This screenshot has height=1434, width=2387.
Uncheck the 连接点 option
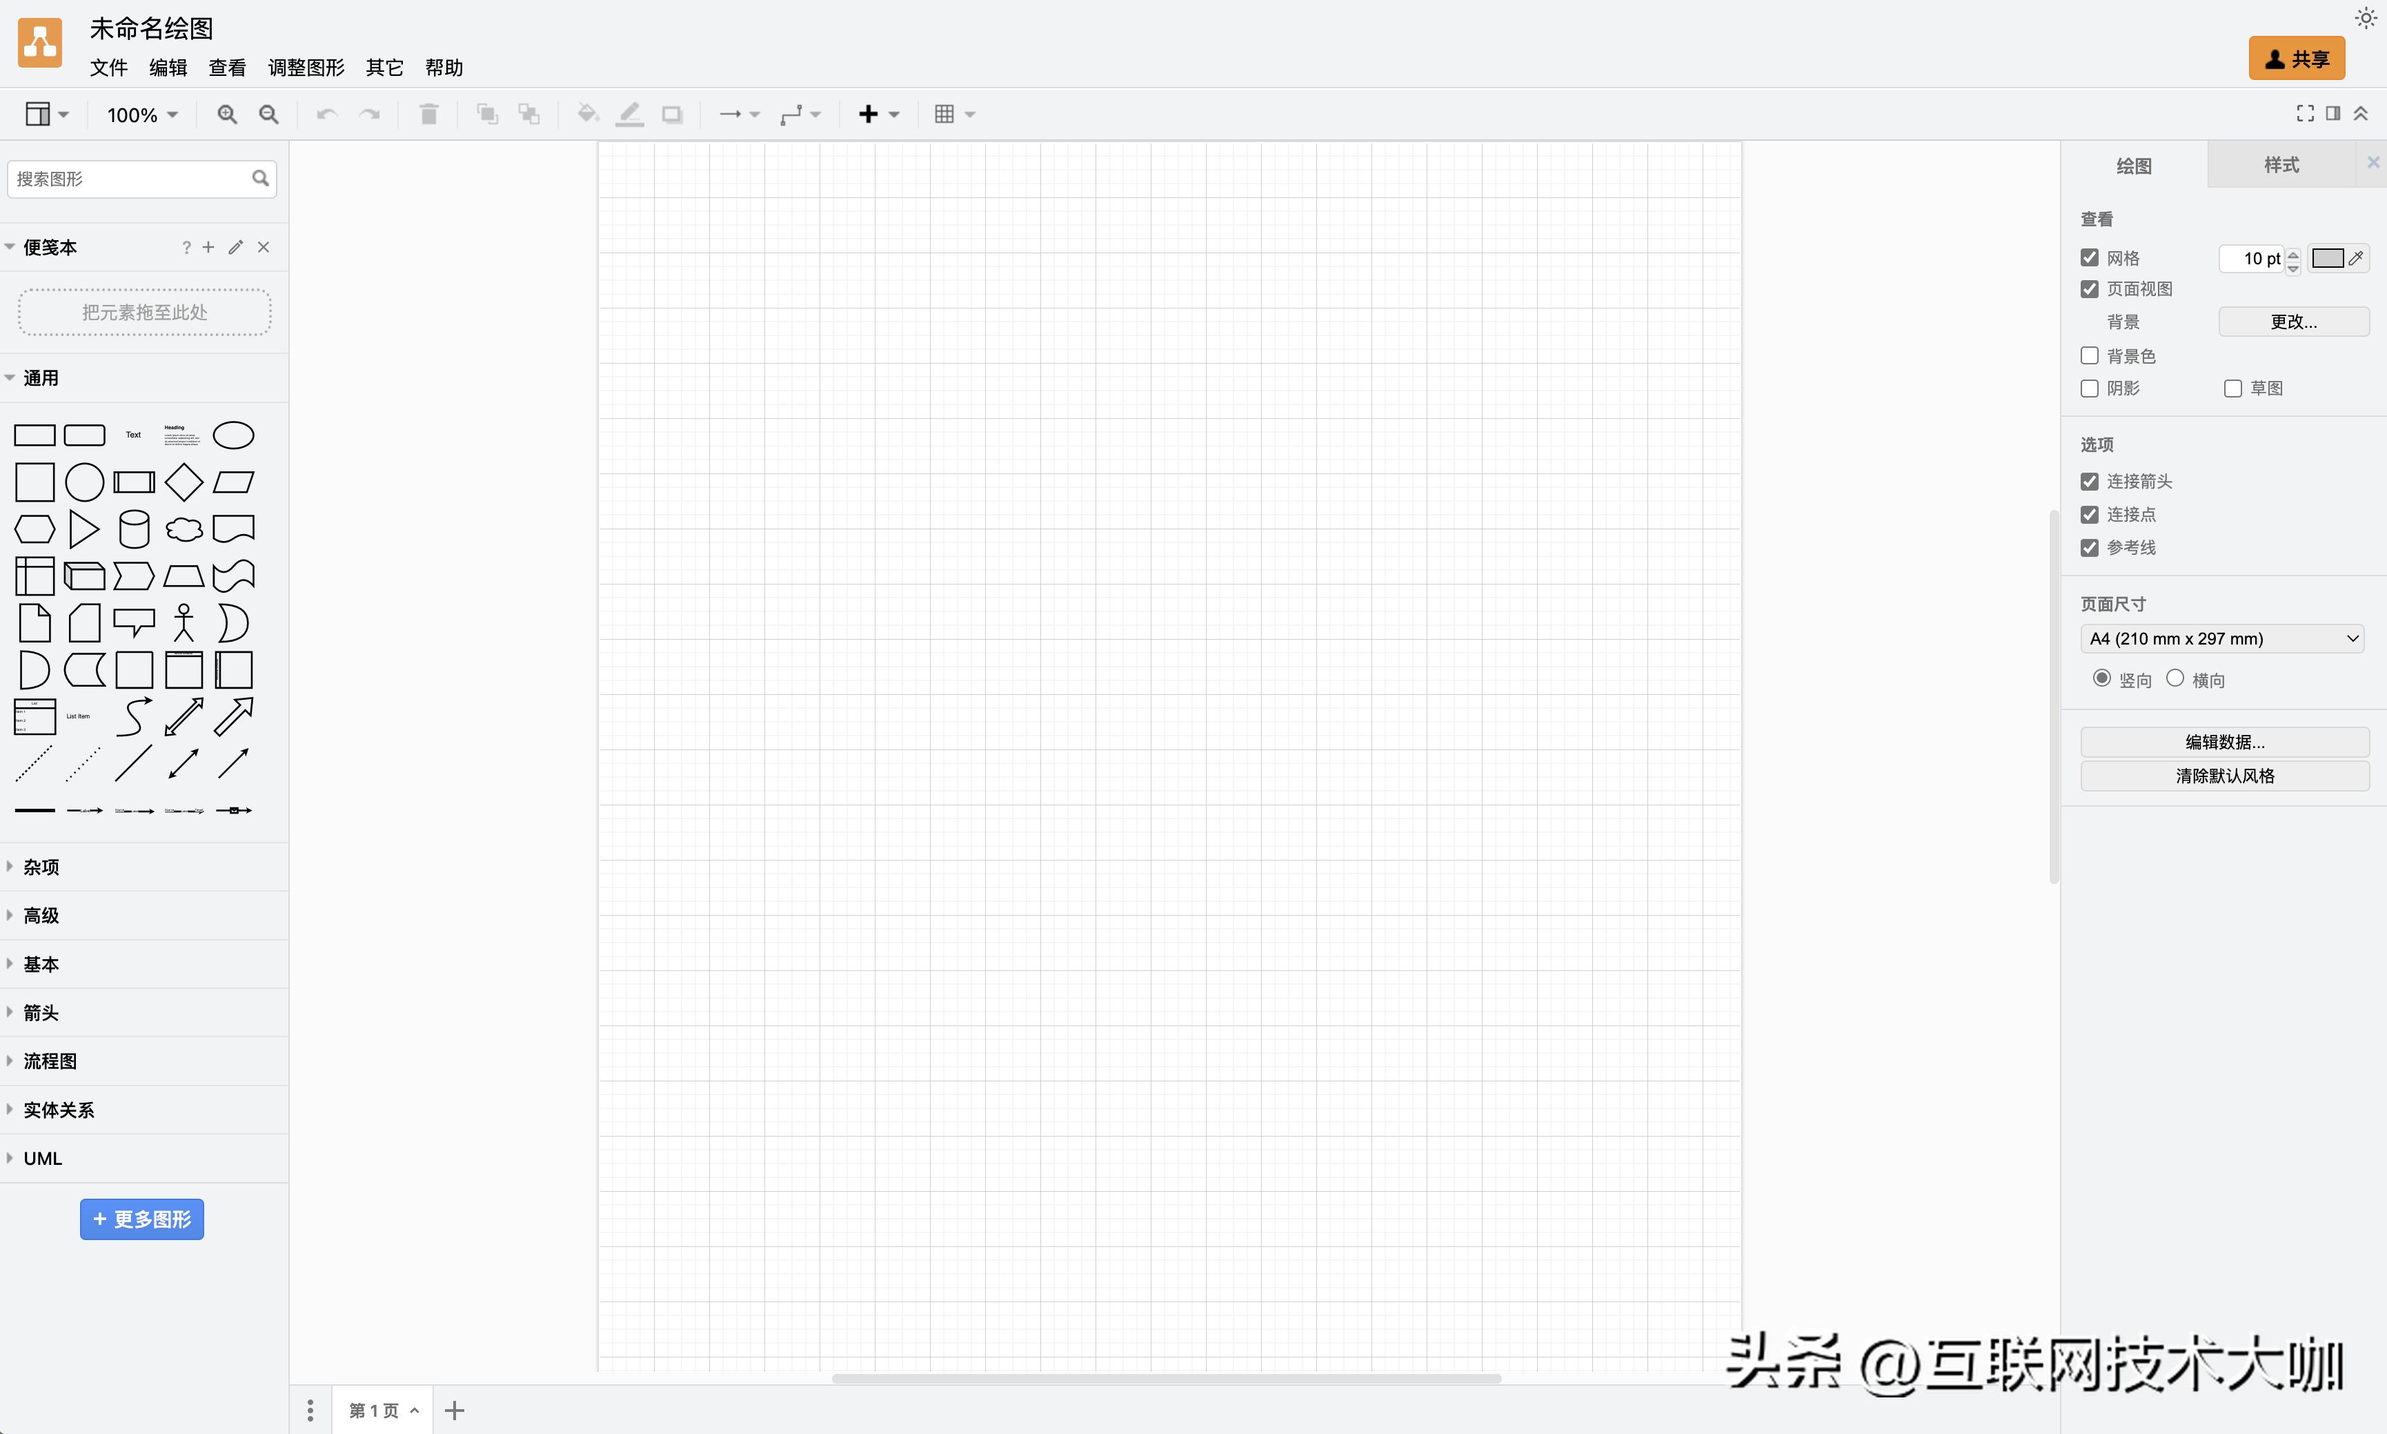tap(2090, 514)
